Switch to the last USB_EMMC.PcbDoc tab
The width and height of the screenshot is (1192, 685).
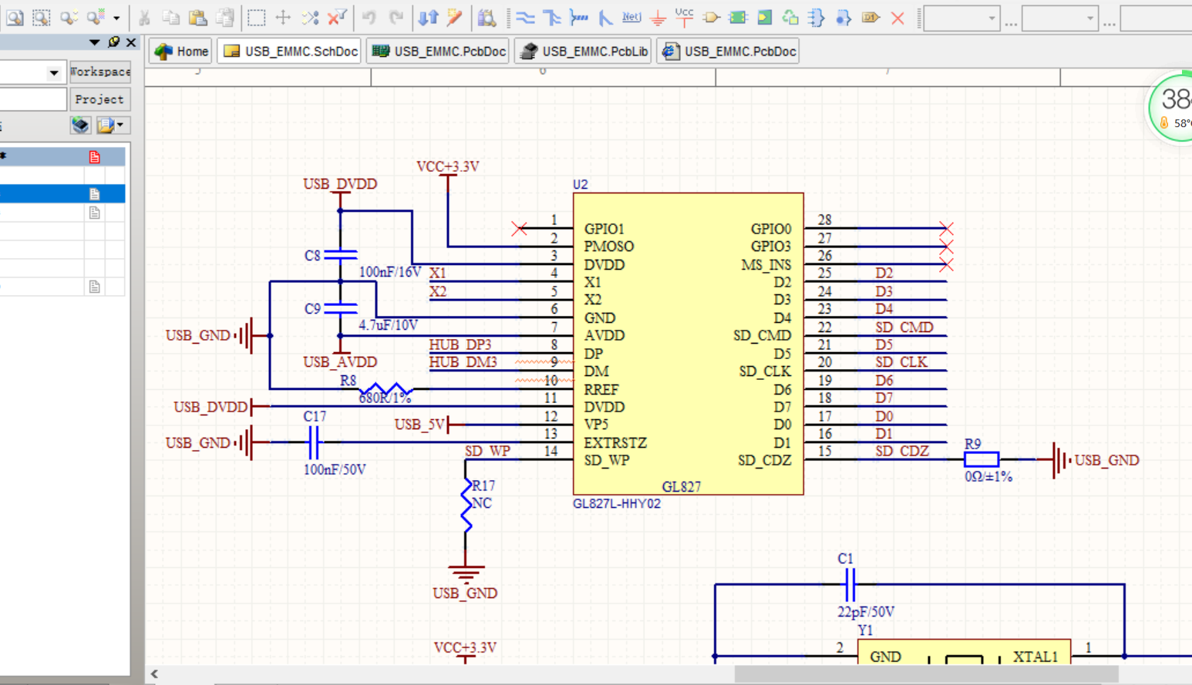pyautogui.click(x=728, y=52)
